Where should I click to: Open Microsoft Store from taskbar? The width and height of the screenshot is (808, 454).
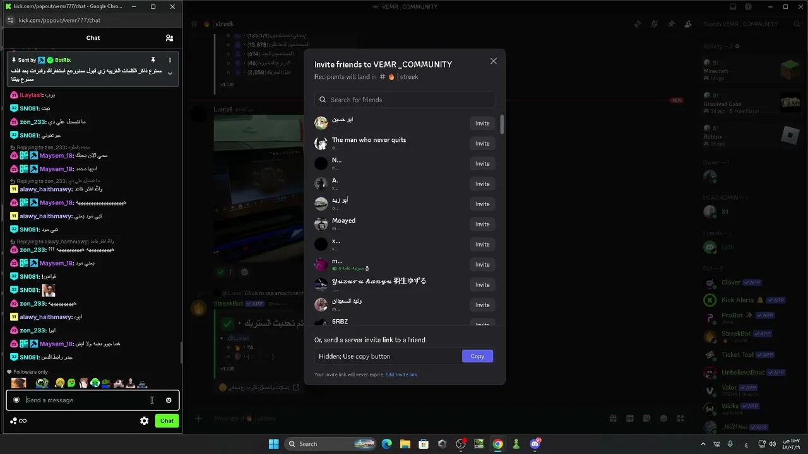pyautogui.click(x=424, y=444)
